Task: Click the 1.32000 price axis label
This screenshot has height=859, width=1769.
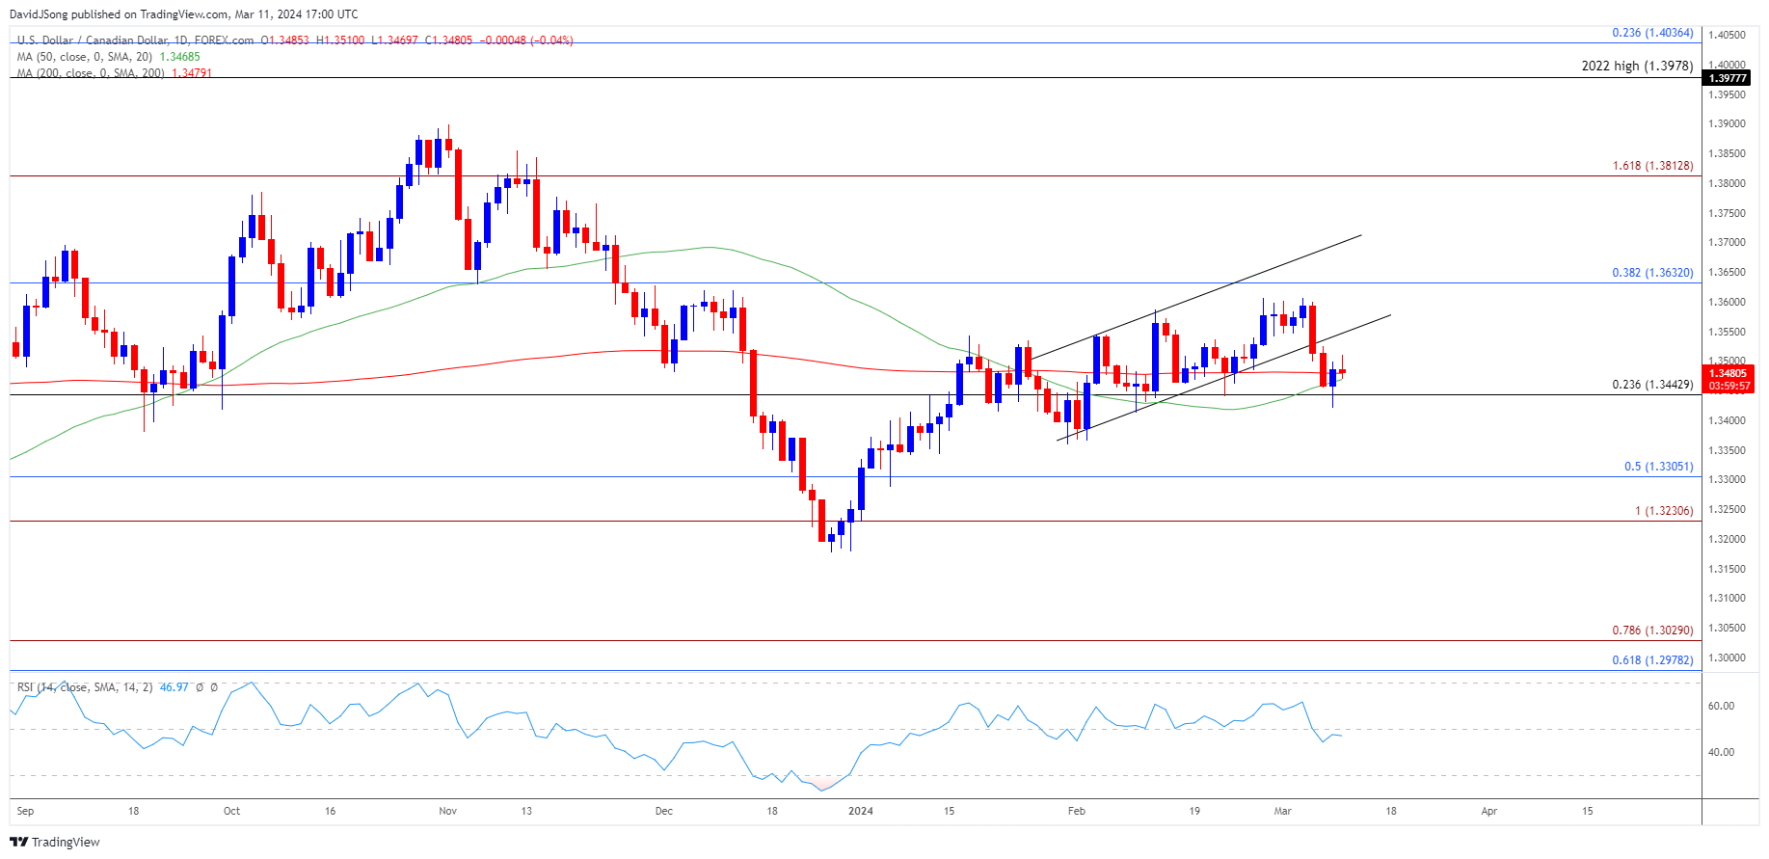Action: (1727, 539)
